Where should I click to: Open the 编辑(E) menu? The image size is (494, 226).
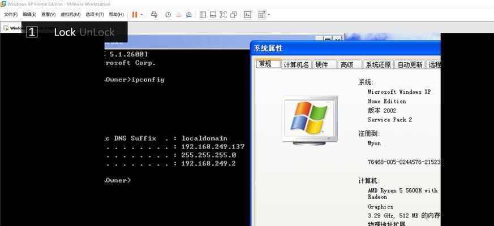[29, 15]
